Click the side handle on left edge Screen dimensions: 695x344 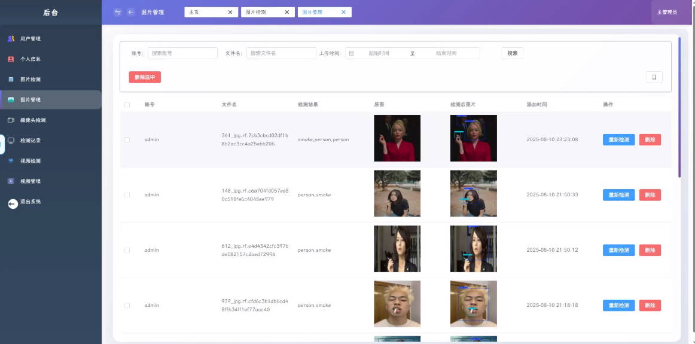point(2,145)
